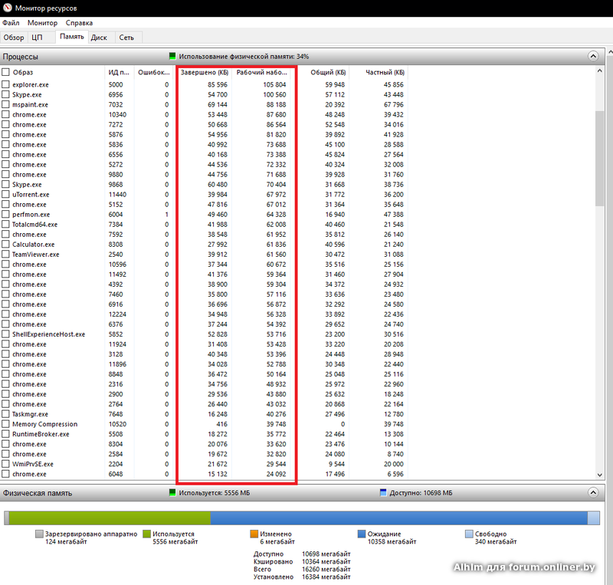
Task: Select the Calculator.exe process name
Action: [33, 244]
